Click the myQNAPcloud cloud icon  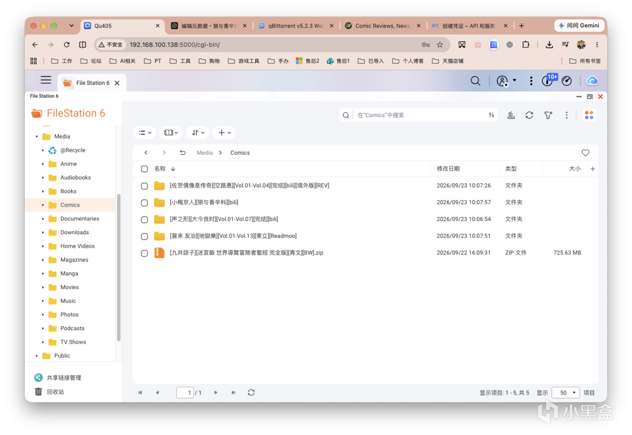click(x=592, y=81)
